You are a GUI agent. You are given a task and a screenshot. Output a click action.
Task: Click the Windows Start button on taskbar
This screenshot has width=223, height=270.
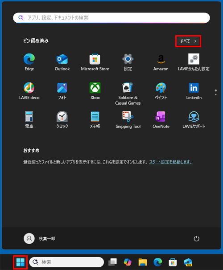pos(21,262)
